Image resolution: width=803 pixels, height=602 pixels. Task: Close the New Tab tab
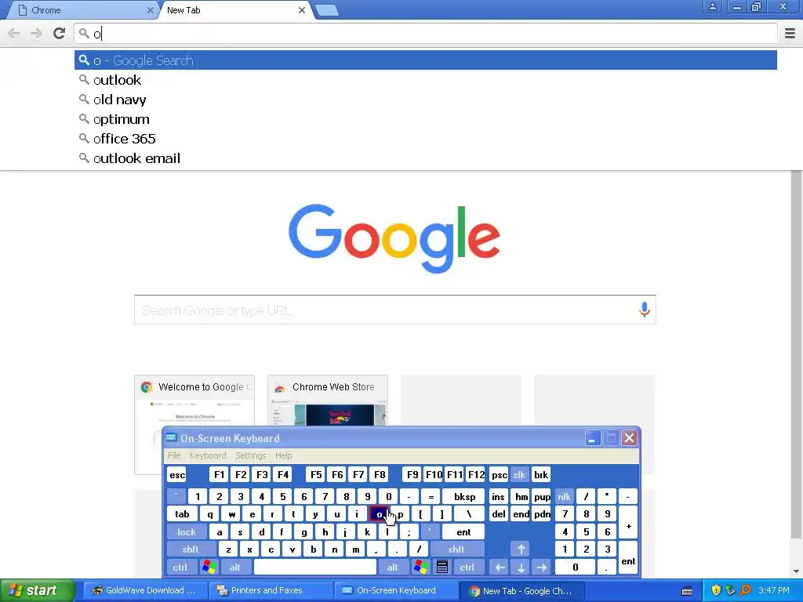[x=302, y=10]
